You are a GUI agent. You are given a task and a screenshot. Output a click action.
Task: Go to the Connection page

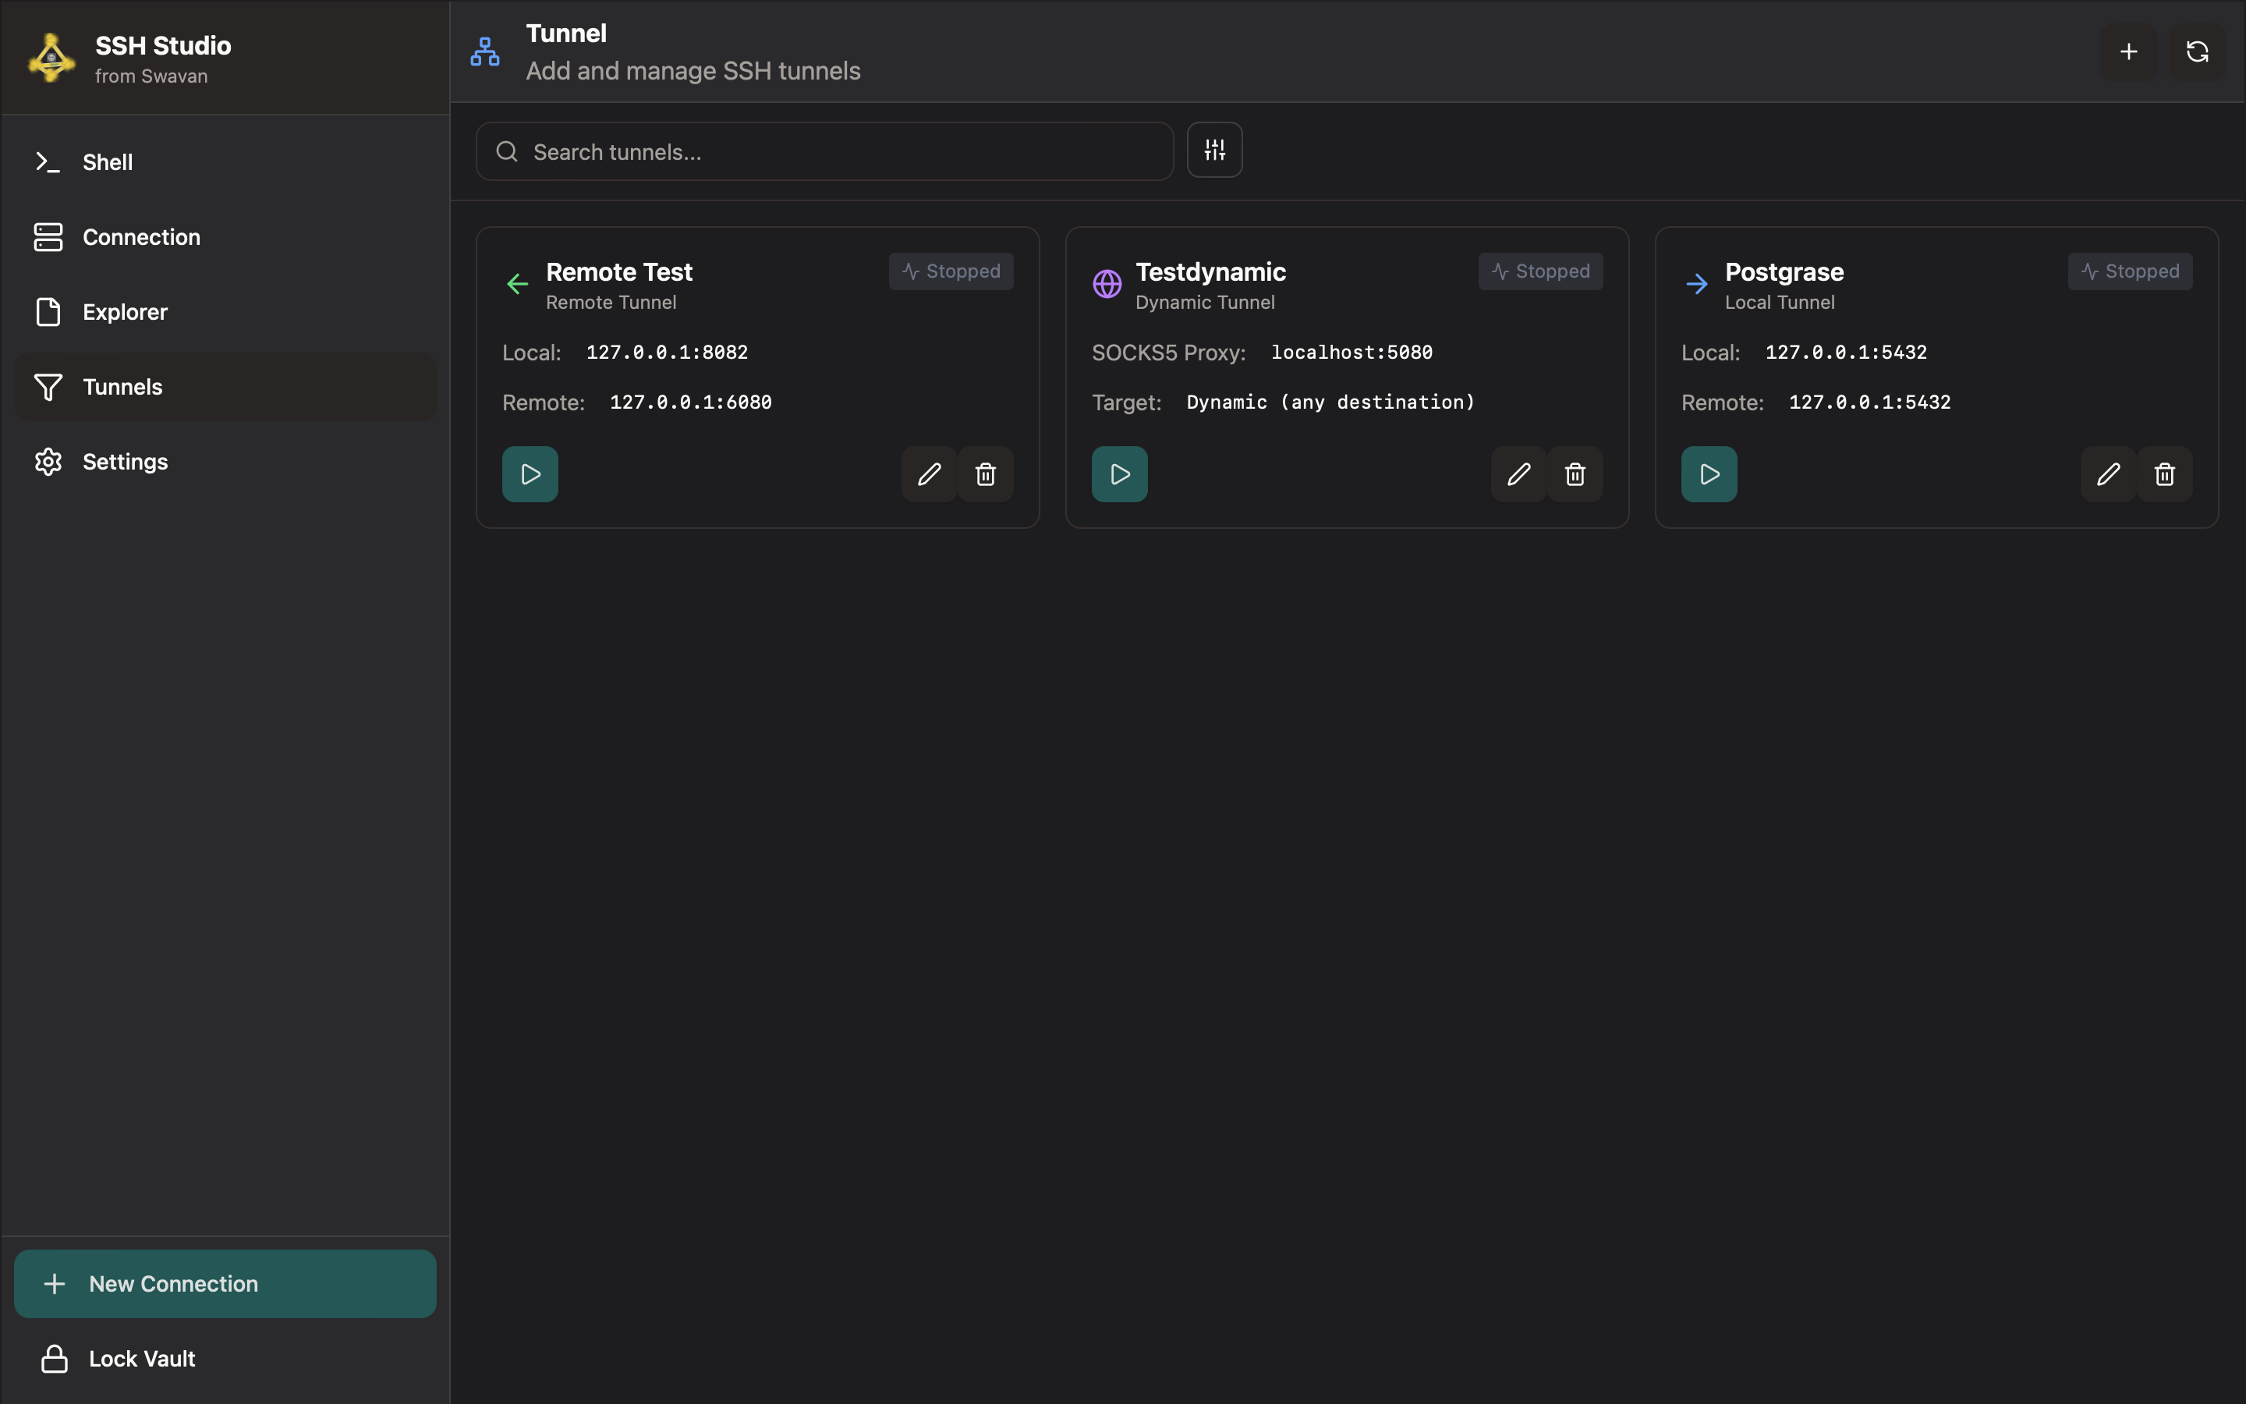pyautogui.click(x=141, y=238)
